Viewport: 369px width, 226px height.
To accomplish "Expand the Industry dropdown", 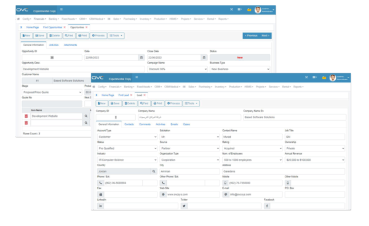I will (127, 159).
